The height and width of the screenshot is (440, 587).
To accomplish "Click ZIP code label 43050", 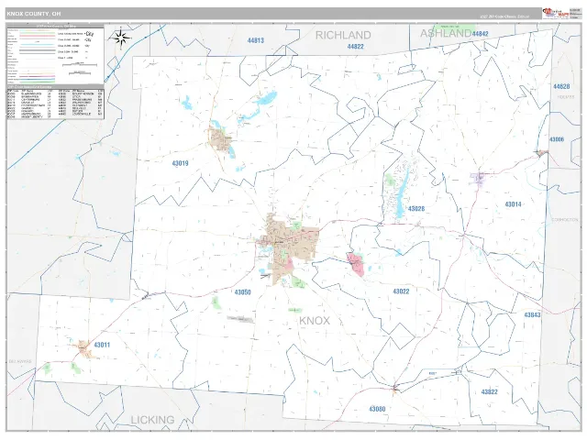I will pyautogui.click(x=242, y=292).
